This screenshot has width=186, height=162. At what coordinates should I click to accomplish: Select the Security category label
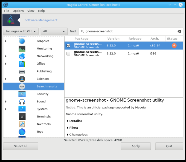(x=42, y=94)
